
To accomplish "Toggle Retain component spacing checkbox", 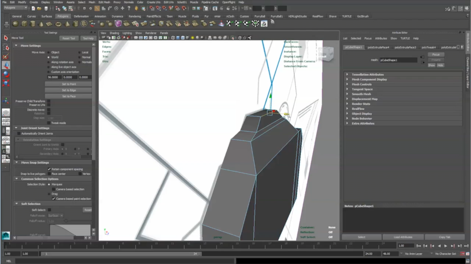I will 49,169.
